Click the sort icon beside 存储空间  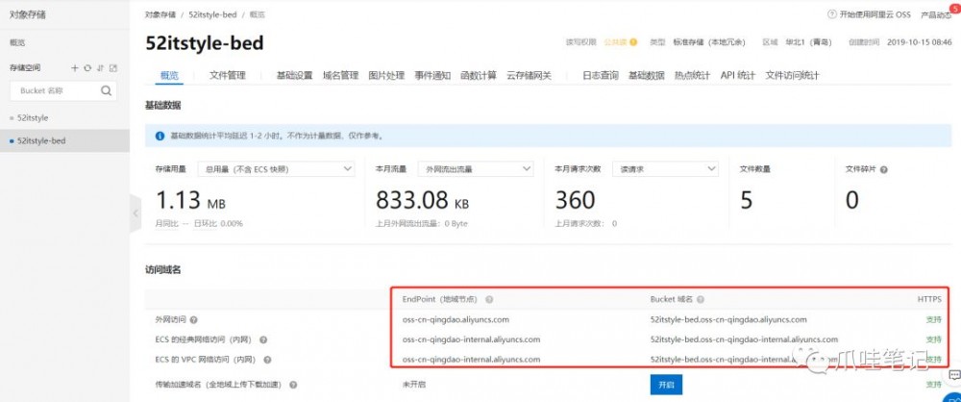100,68
